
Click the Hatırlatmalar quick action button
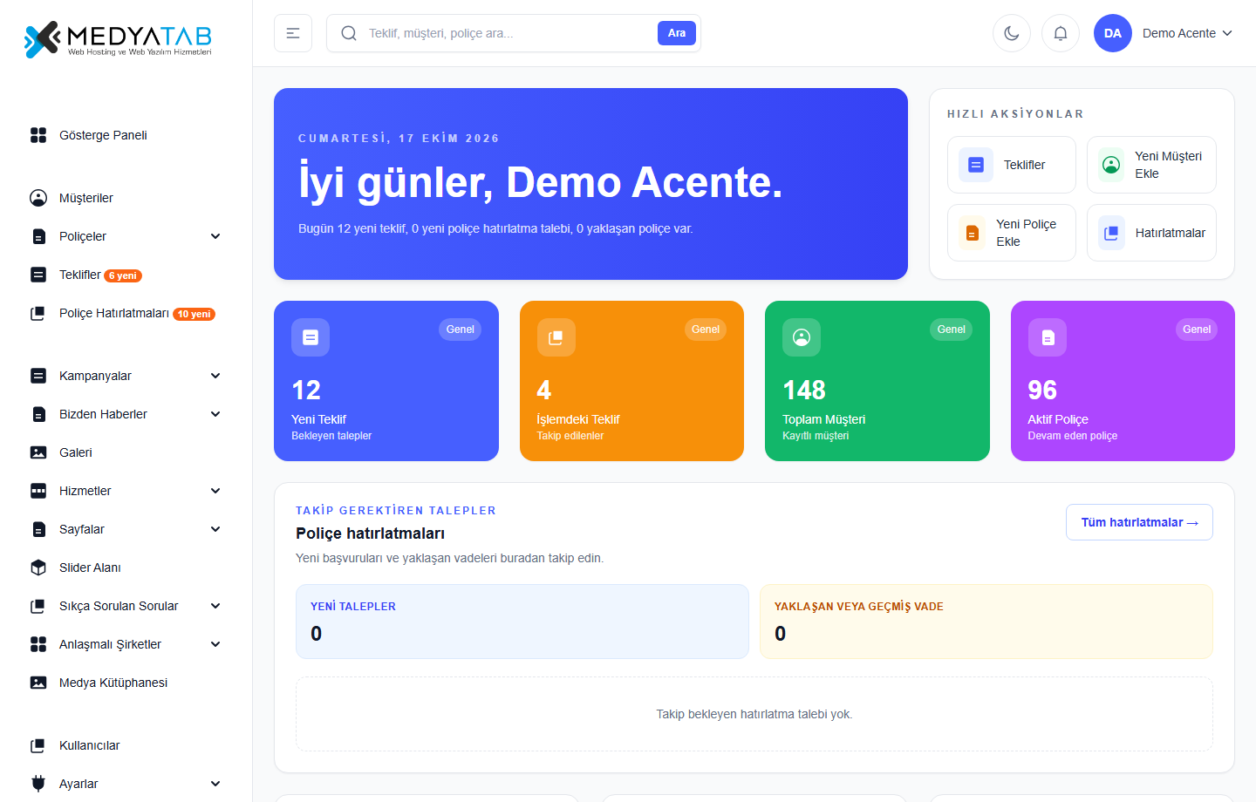point(1151,233)
